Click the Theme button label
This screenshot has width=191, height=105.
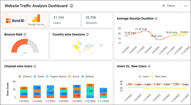pos(171,6)
